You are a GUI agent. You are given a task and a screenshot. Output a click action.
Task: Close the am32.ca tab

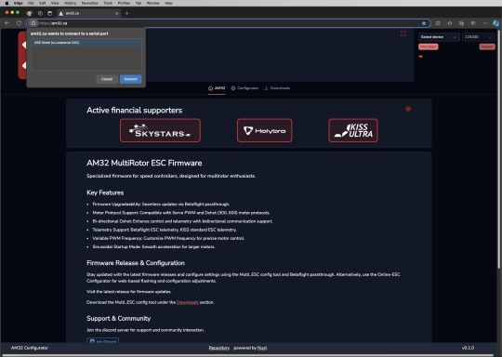(x=116, y=13)
